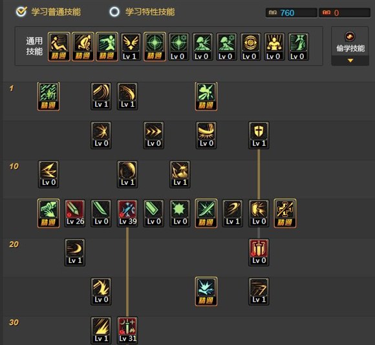The image size is (375, 345).
Task: Select the red shield skill at level 20 row
Action: coord(259,253)
